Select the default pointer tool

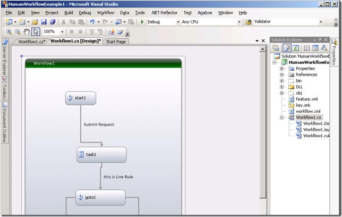(x=36, y=32)
